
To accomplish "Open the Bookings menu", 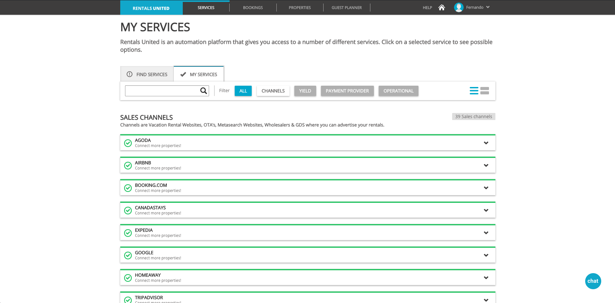I will click(x=253, y=8).
